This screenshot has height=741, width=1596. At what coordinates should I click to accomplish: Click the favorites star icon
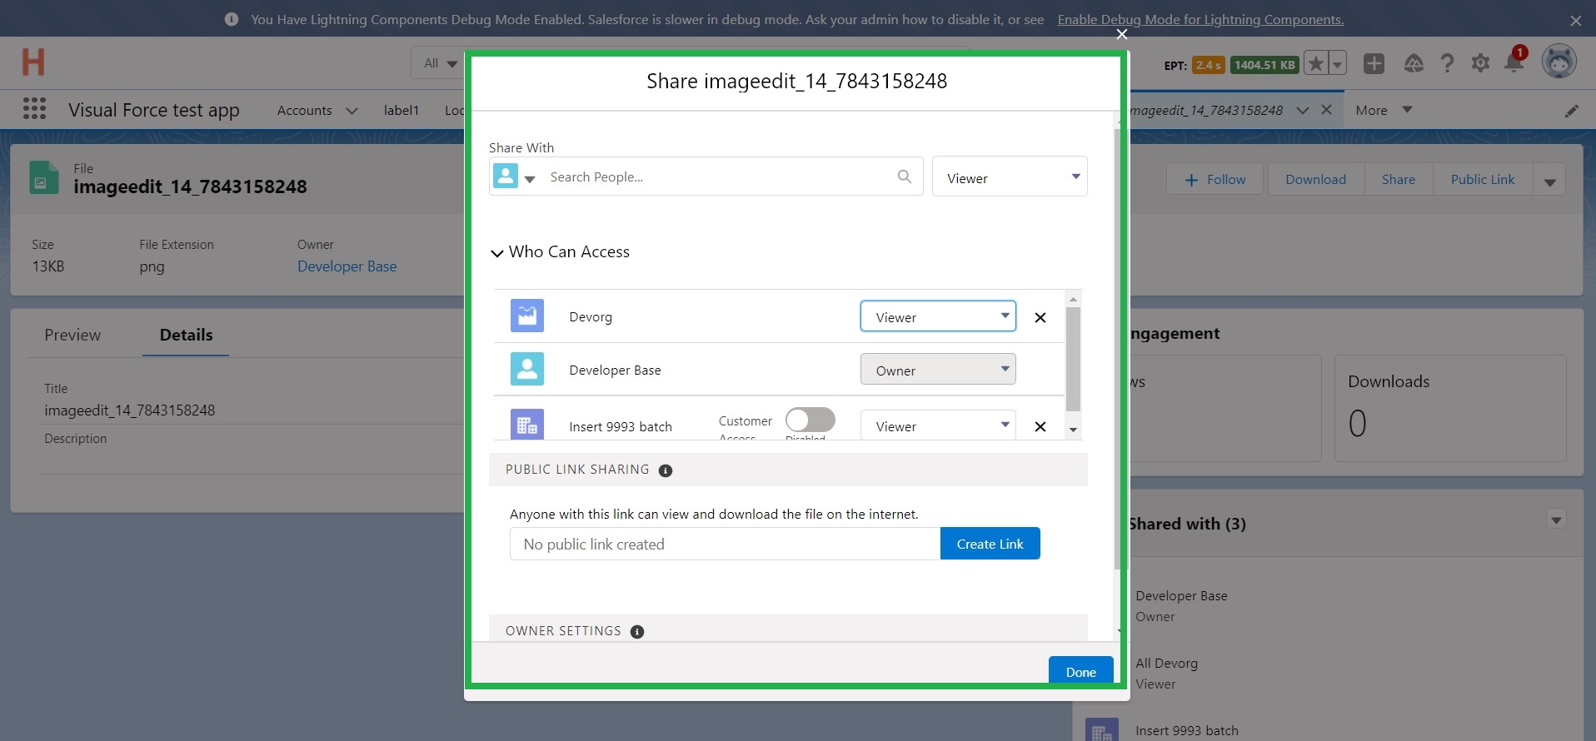(1316, 63)
